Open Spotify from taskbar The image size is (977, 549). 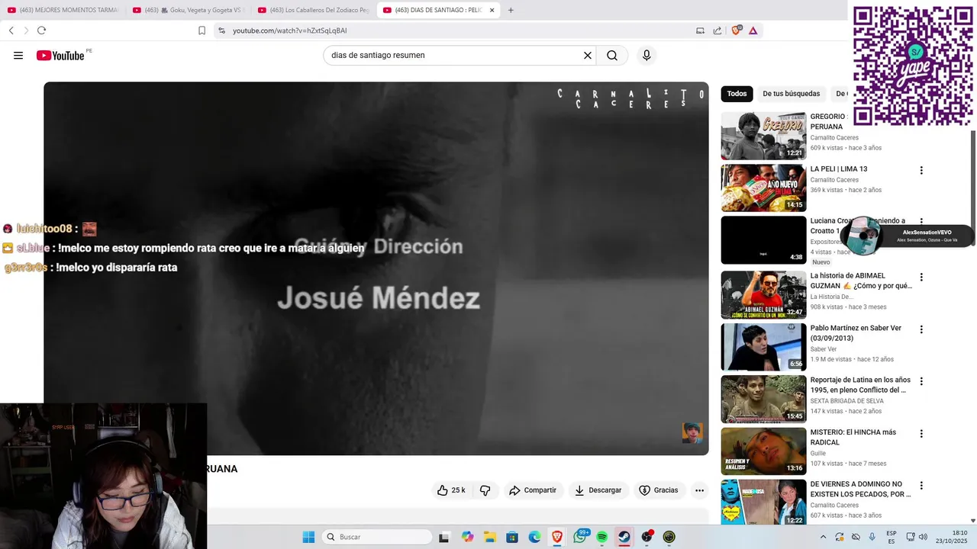pyautogui.click(x=602, y=537)
